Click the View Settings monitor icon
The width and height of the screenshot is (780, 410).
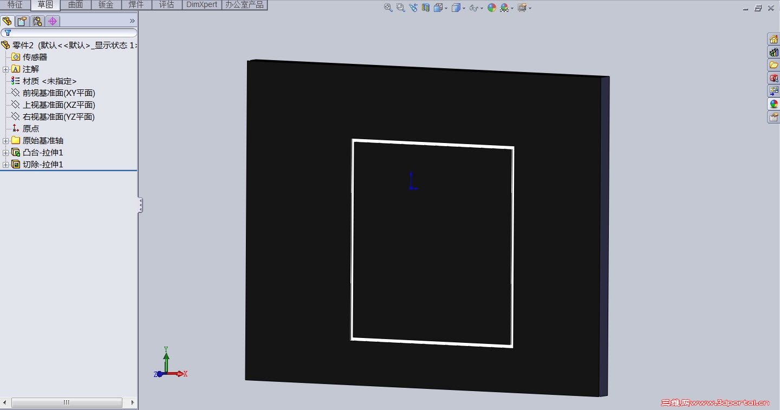click(x=522, y=8)
